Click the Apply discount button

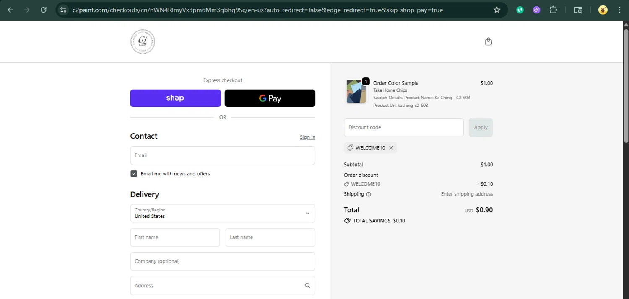481,127
